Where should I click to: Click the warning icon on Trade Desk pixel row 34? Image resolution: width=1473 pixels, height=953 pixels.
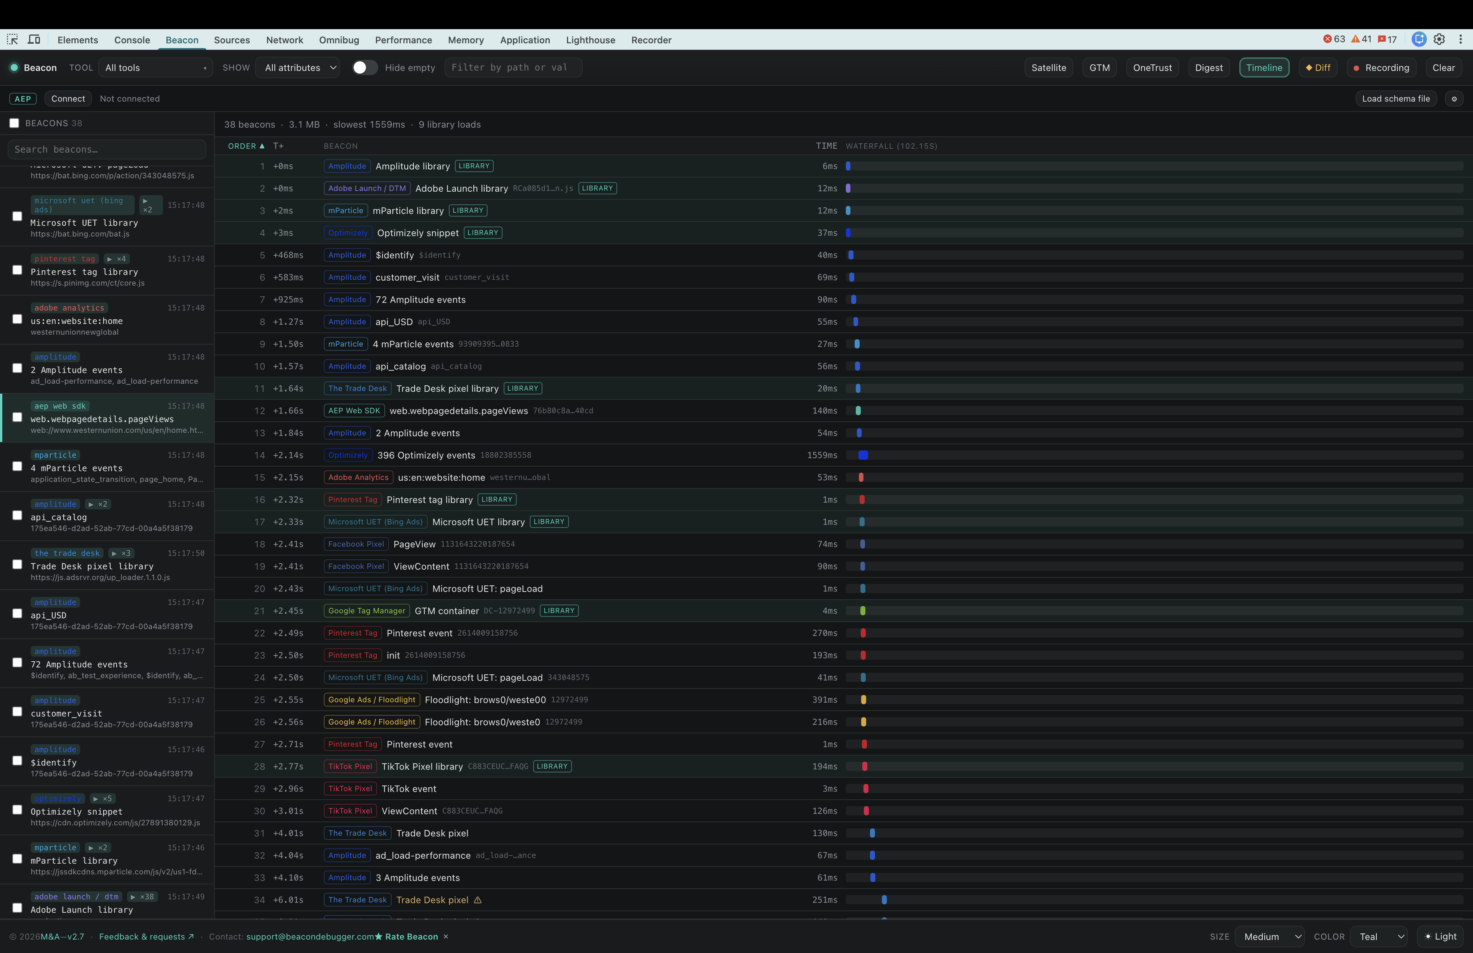(x=478, y=900)
